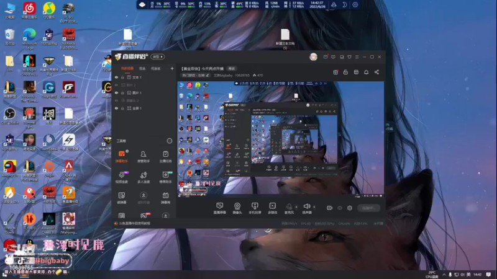Click the gift box icon with red dot

point(335,72)
